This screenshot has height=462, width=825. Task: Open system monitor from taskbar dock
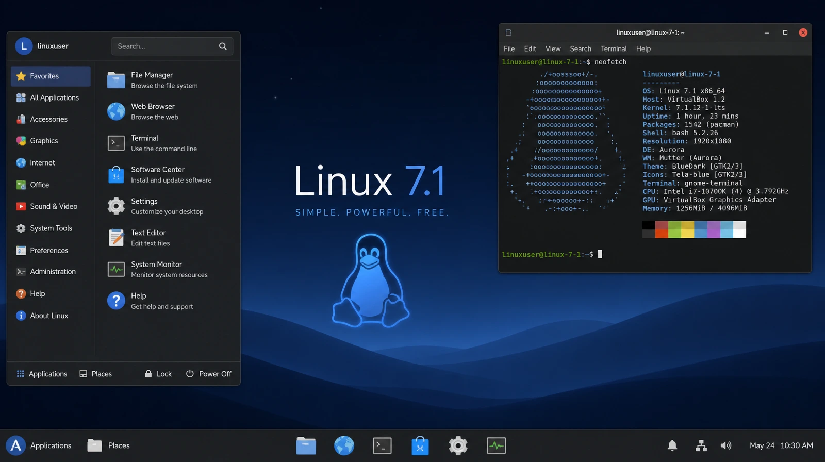coord(496,445)
